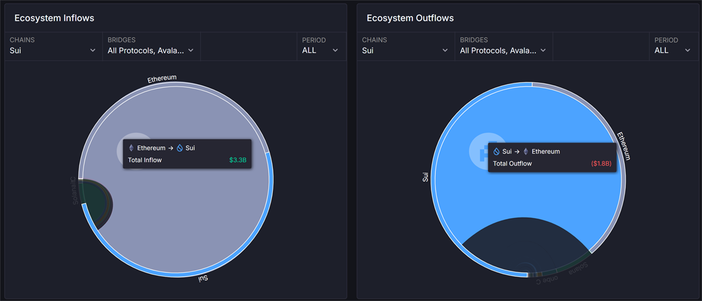Click the dark navy chord in the outflows chart
This screenshot has height=301, width=702.
click(526, 246)
